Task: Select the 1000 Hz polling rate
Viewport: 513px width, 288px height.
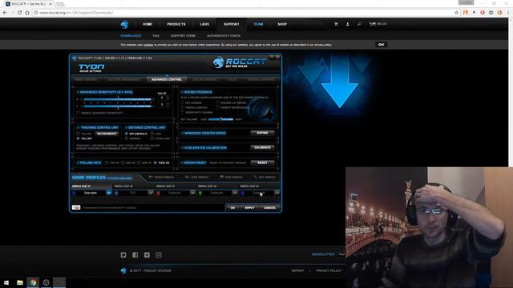Action: coord(156,162)
